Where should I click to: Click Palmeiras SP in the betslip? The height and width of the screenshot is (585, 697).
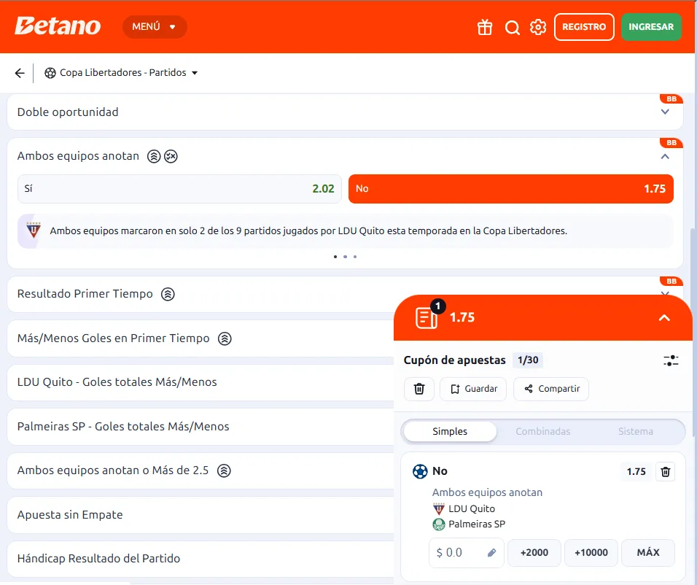click(x=477, y=524)
